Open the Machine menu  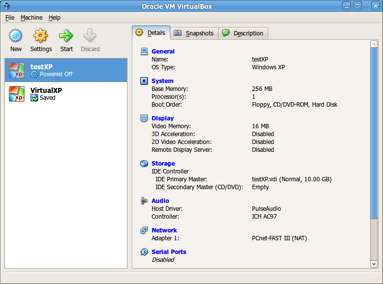pyautogui.click(x=32, y=18)
